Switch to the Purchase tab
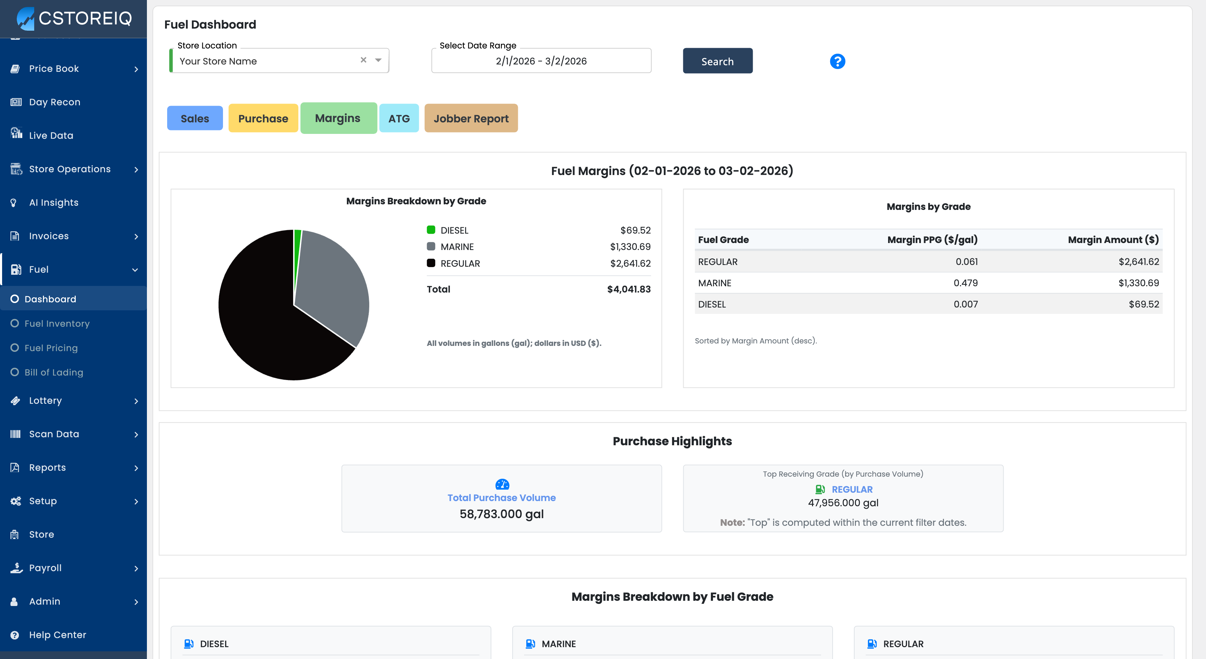 pyautogui.click(x=263, y=118)
